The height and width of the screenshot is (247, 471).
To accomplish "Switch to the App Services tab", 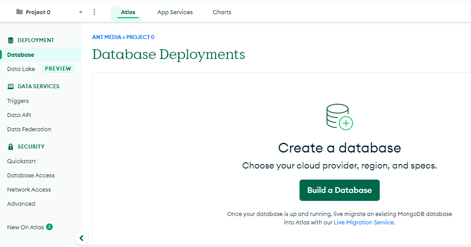I will click(x=175, y=12).
